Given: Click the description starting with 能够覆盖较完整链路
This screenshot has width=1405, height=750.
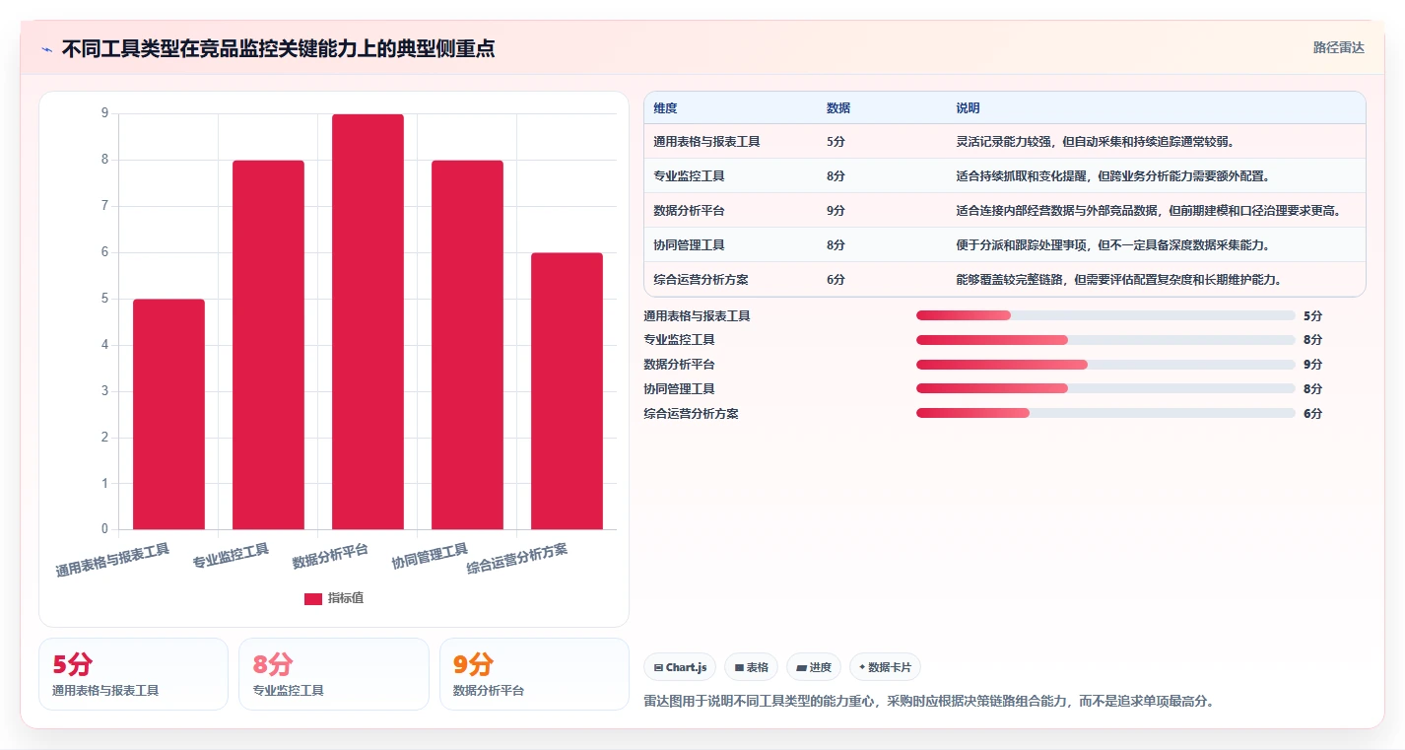Looking at the screenshot, I should tap(1118, 280).
